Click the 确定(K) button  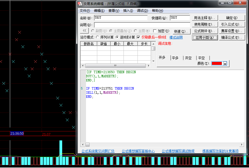click(232, 18)
